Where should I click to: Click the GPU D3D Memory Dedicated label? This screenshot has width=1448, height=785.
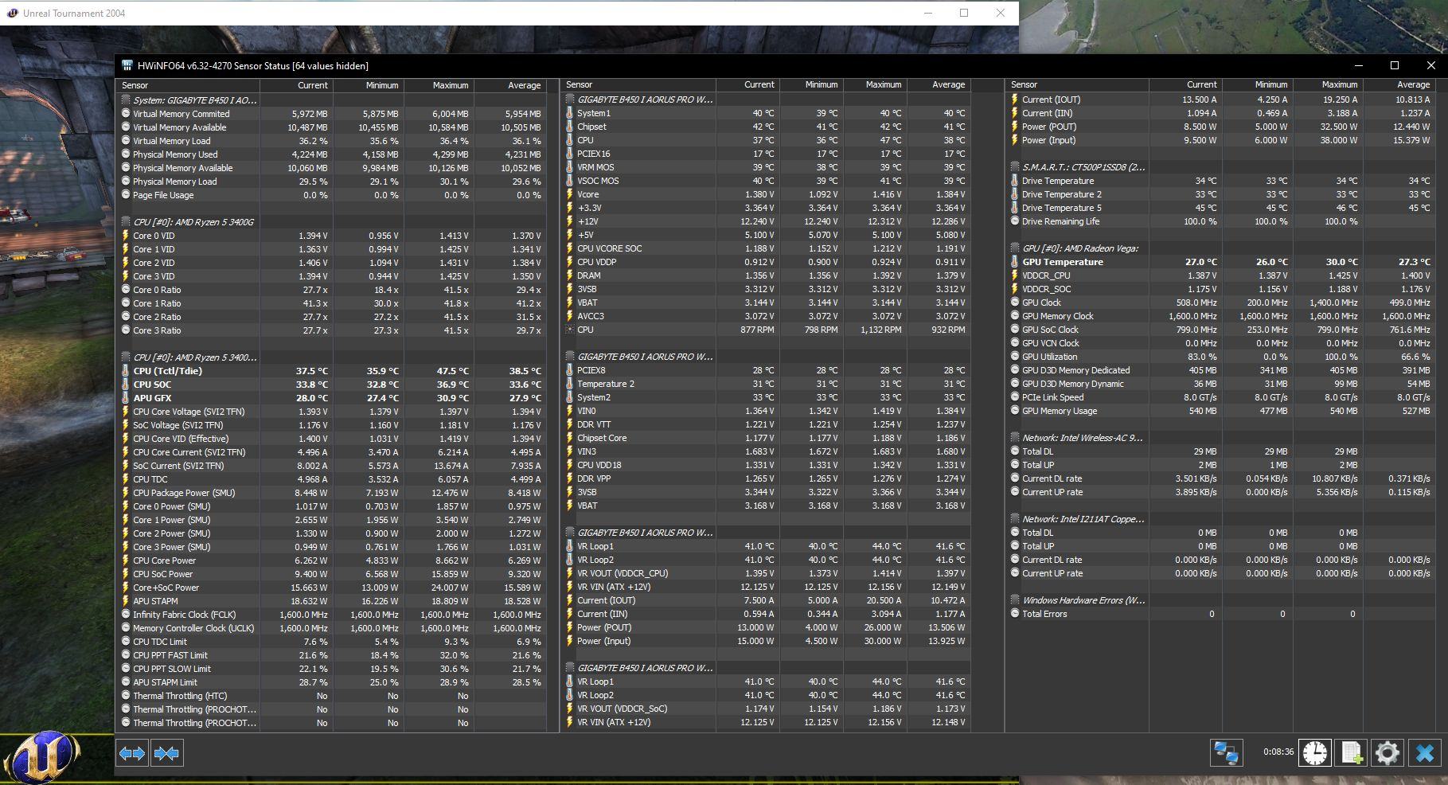coord(1075,370)
